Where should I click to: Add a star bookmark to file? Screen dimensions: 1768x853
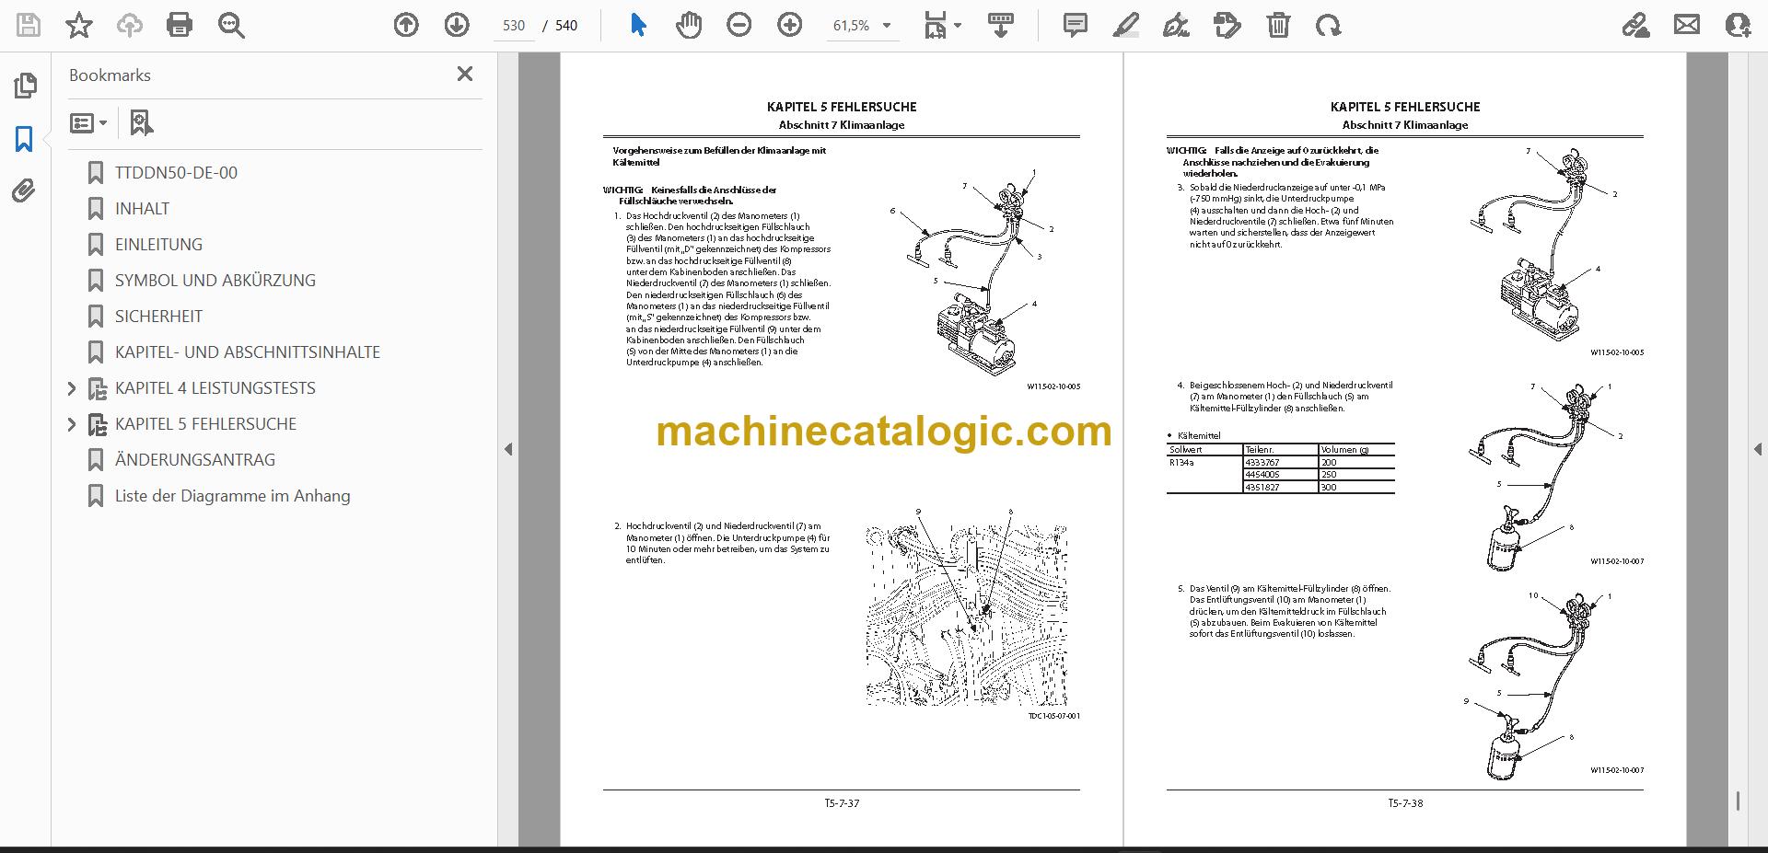(79, 25)
